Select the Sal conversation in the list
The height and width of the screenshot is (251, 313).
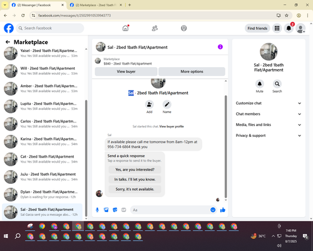42,212
